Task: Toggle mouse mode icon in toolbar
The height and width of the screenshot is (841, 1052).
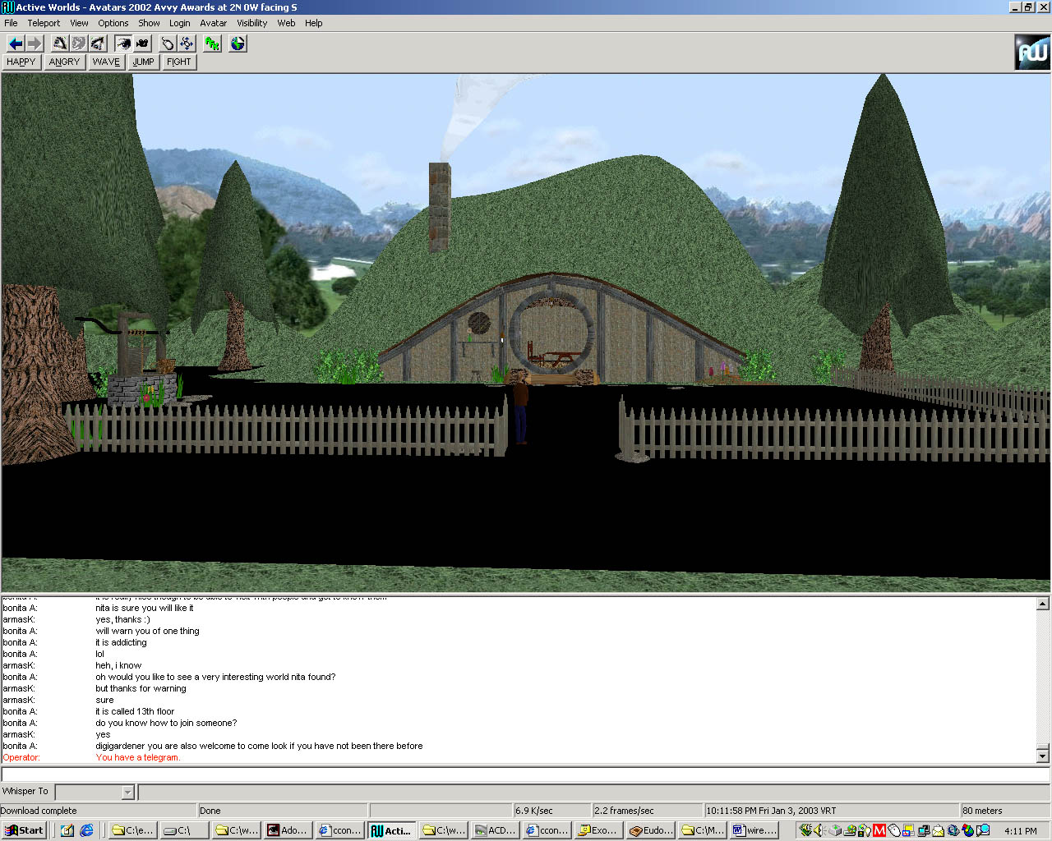Action: click(168, 44)
